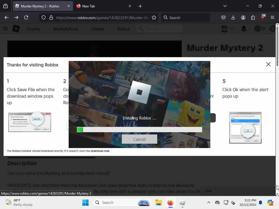Screen dimensions: 279x209
Task: Open the Extensions puzzle icon
Action: pyautogui.click(x=253, y=17)
